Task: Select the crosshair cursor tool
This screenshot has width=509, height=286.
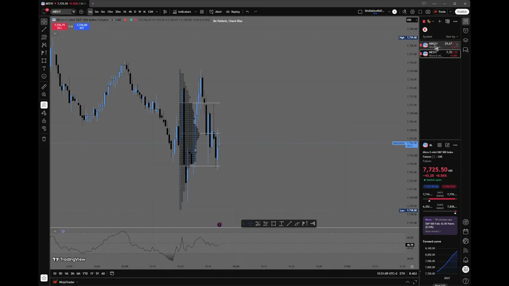Action: (44, 21)
